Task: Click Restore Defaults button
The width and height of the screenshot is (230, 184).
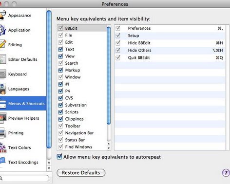Action: point(81,173)
